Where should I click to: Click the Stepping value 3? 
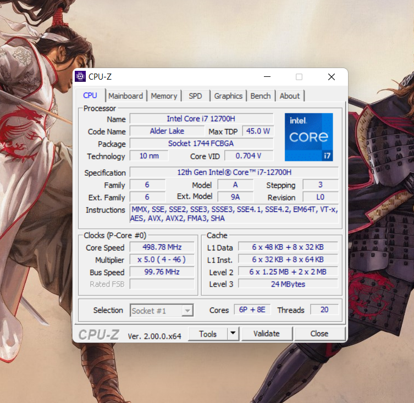point(321,184)
